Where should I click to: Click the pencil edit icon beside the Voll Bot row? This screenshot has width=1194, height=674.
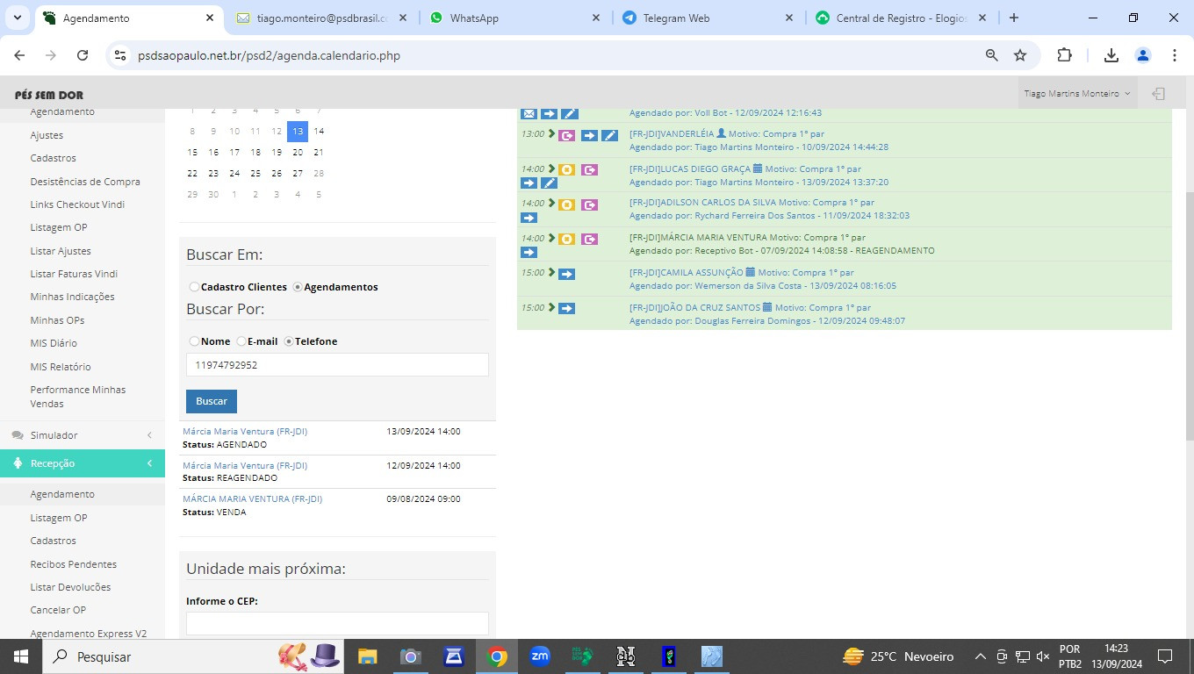[570, 113]
